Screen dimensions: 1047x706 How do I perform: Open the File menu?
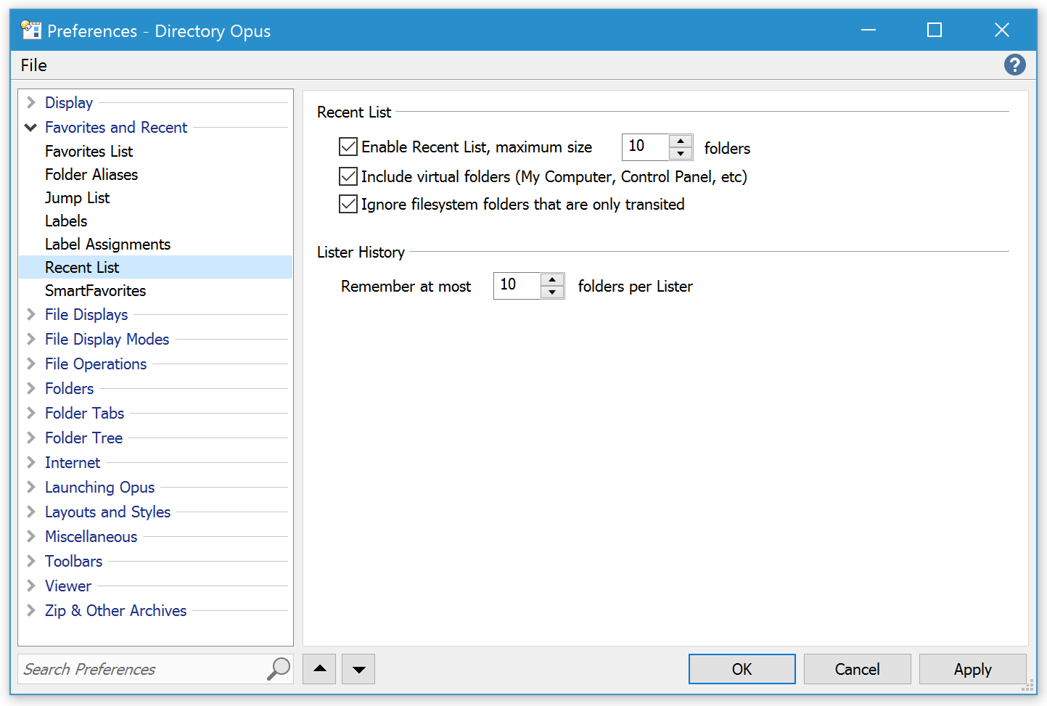pos(34,65)
